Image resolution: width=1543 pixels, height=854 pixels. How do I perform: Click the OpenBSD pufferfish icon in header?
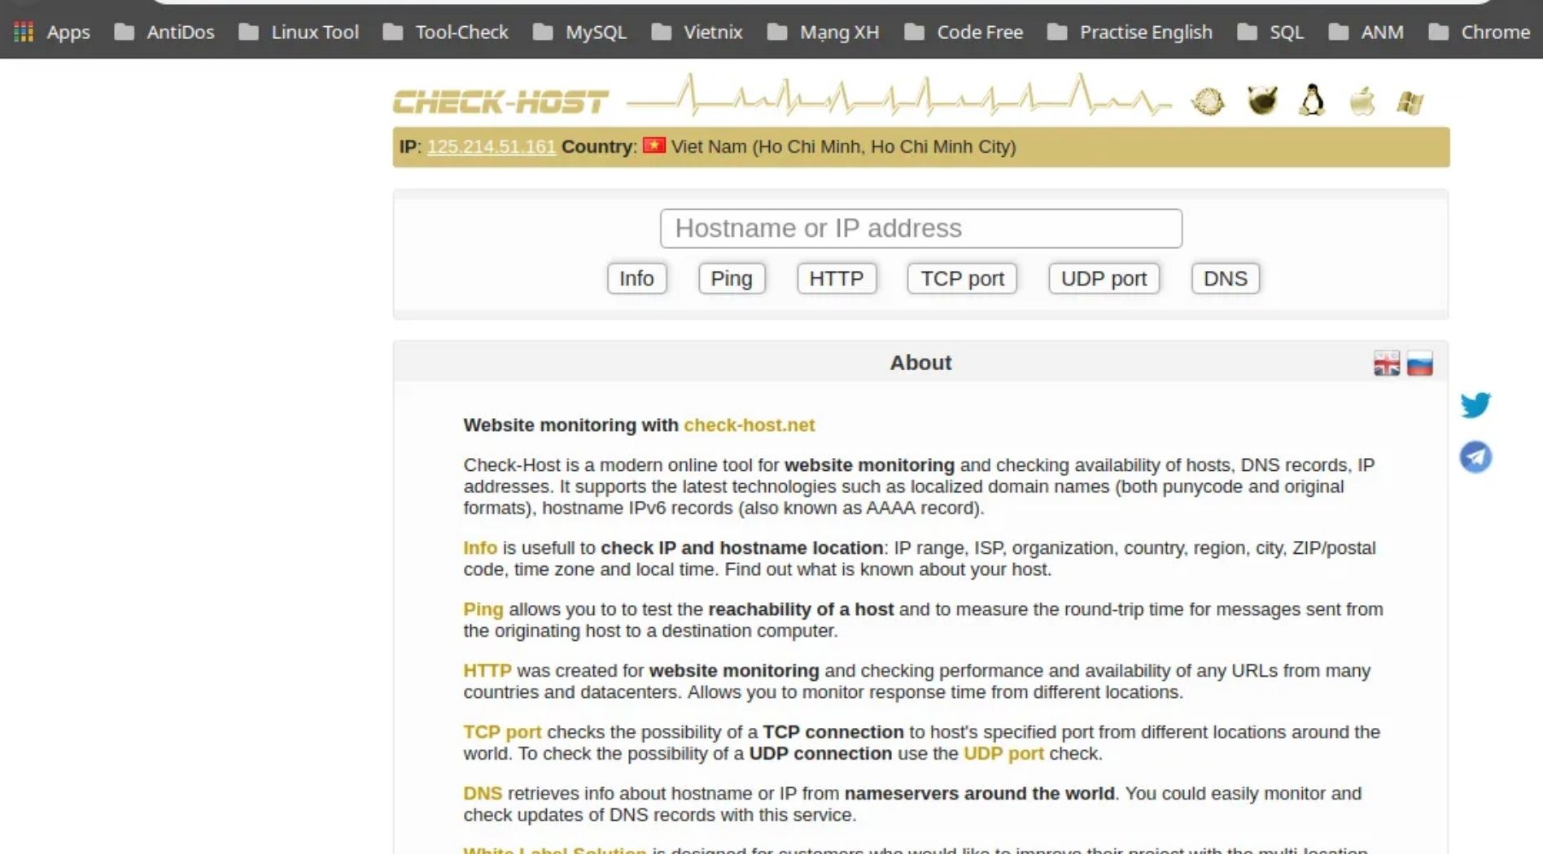pyautogui.click(x=1208, y=102)
